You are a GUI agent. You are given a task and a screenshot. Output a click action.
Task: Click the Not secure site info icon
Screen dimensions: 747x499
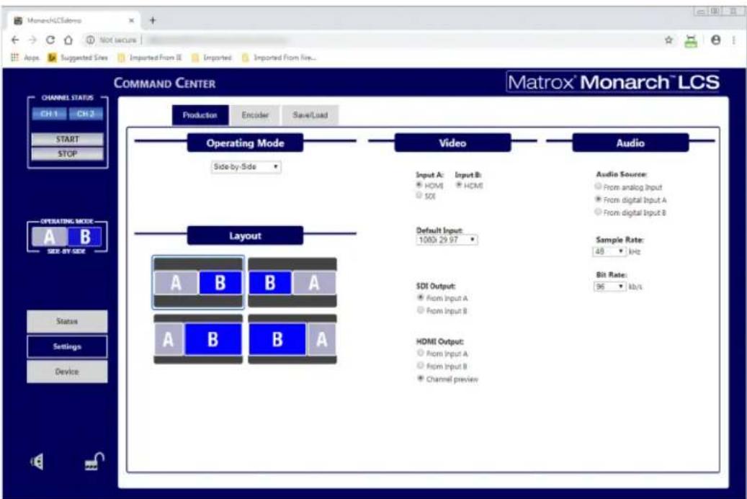[90, 40]
